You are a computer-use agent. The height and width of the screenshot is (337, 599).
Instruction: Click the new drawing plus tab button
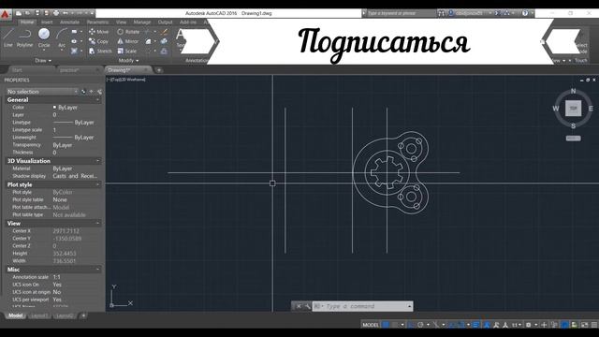[159, 70]
